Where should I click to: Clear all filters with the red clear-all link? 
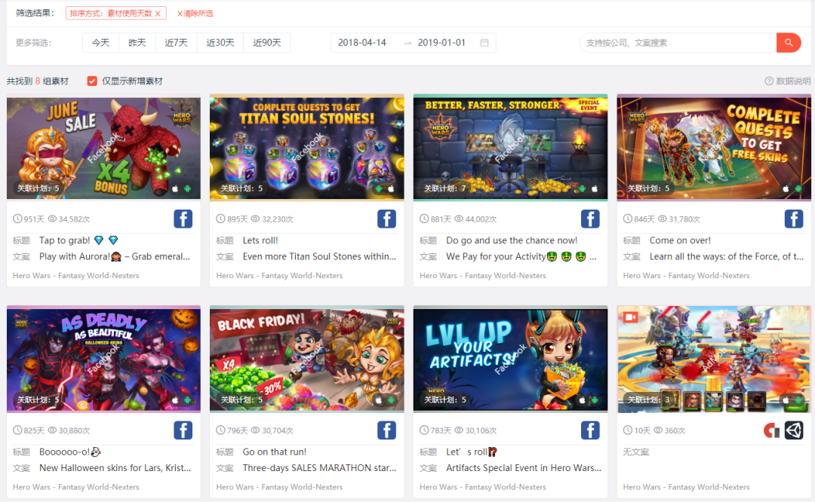click(195, 14)
